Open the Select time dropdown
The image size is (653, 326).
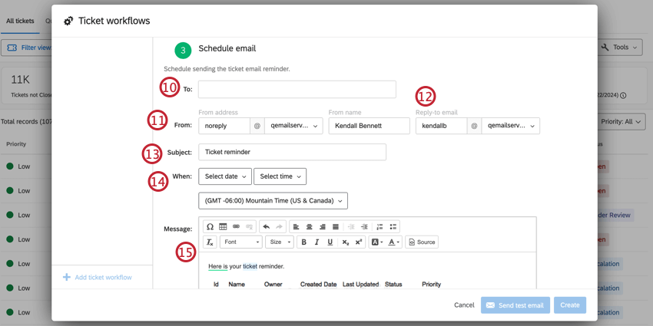(x=280, y=176)
